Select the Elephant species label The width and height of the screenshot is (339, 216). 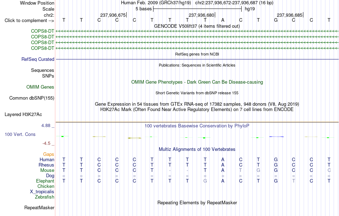45,181
